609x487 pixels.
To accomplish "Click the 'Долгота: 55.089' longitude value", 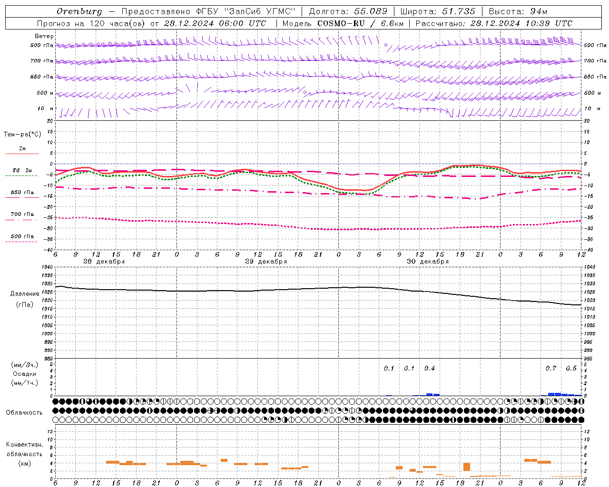I will [x=348, y=11].
